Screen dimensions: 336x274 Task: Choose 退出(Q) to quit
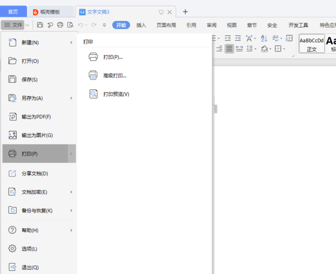[39, 267]
